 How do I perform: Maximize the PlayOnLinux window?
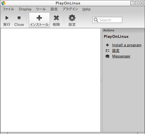click(x=137, y=3)
